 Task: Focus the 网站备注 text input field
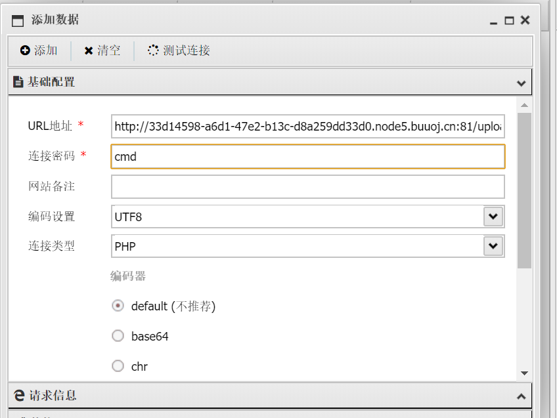(x=307, y=186)
